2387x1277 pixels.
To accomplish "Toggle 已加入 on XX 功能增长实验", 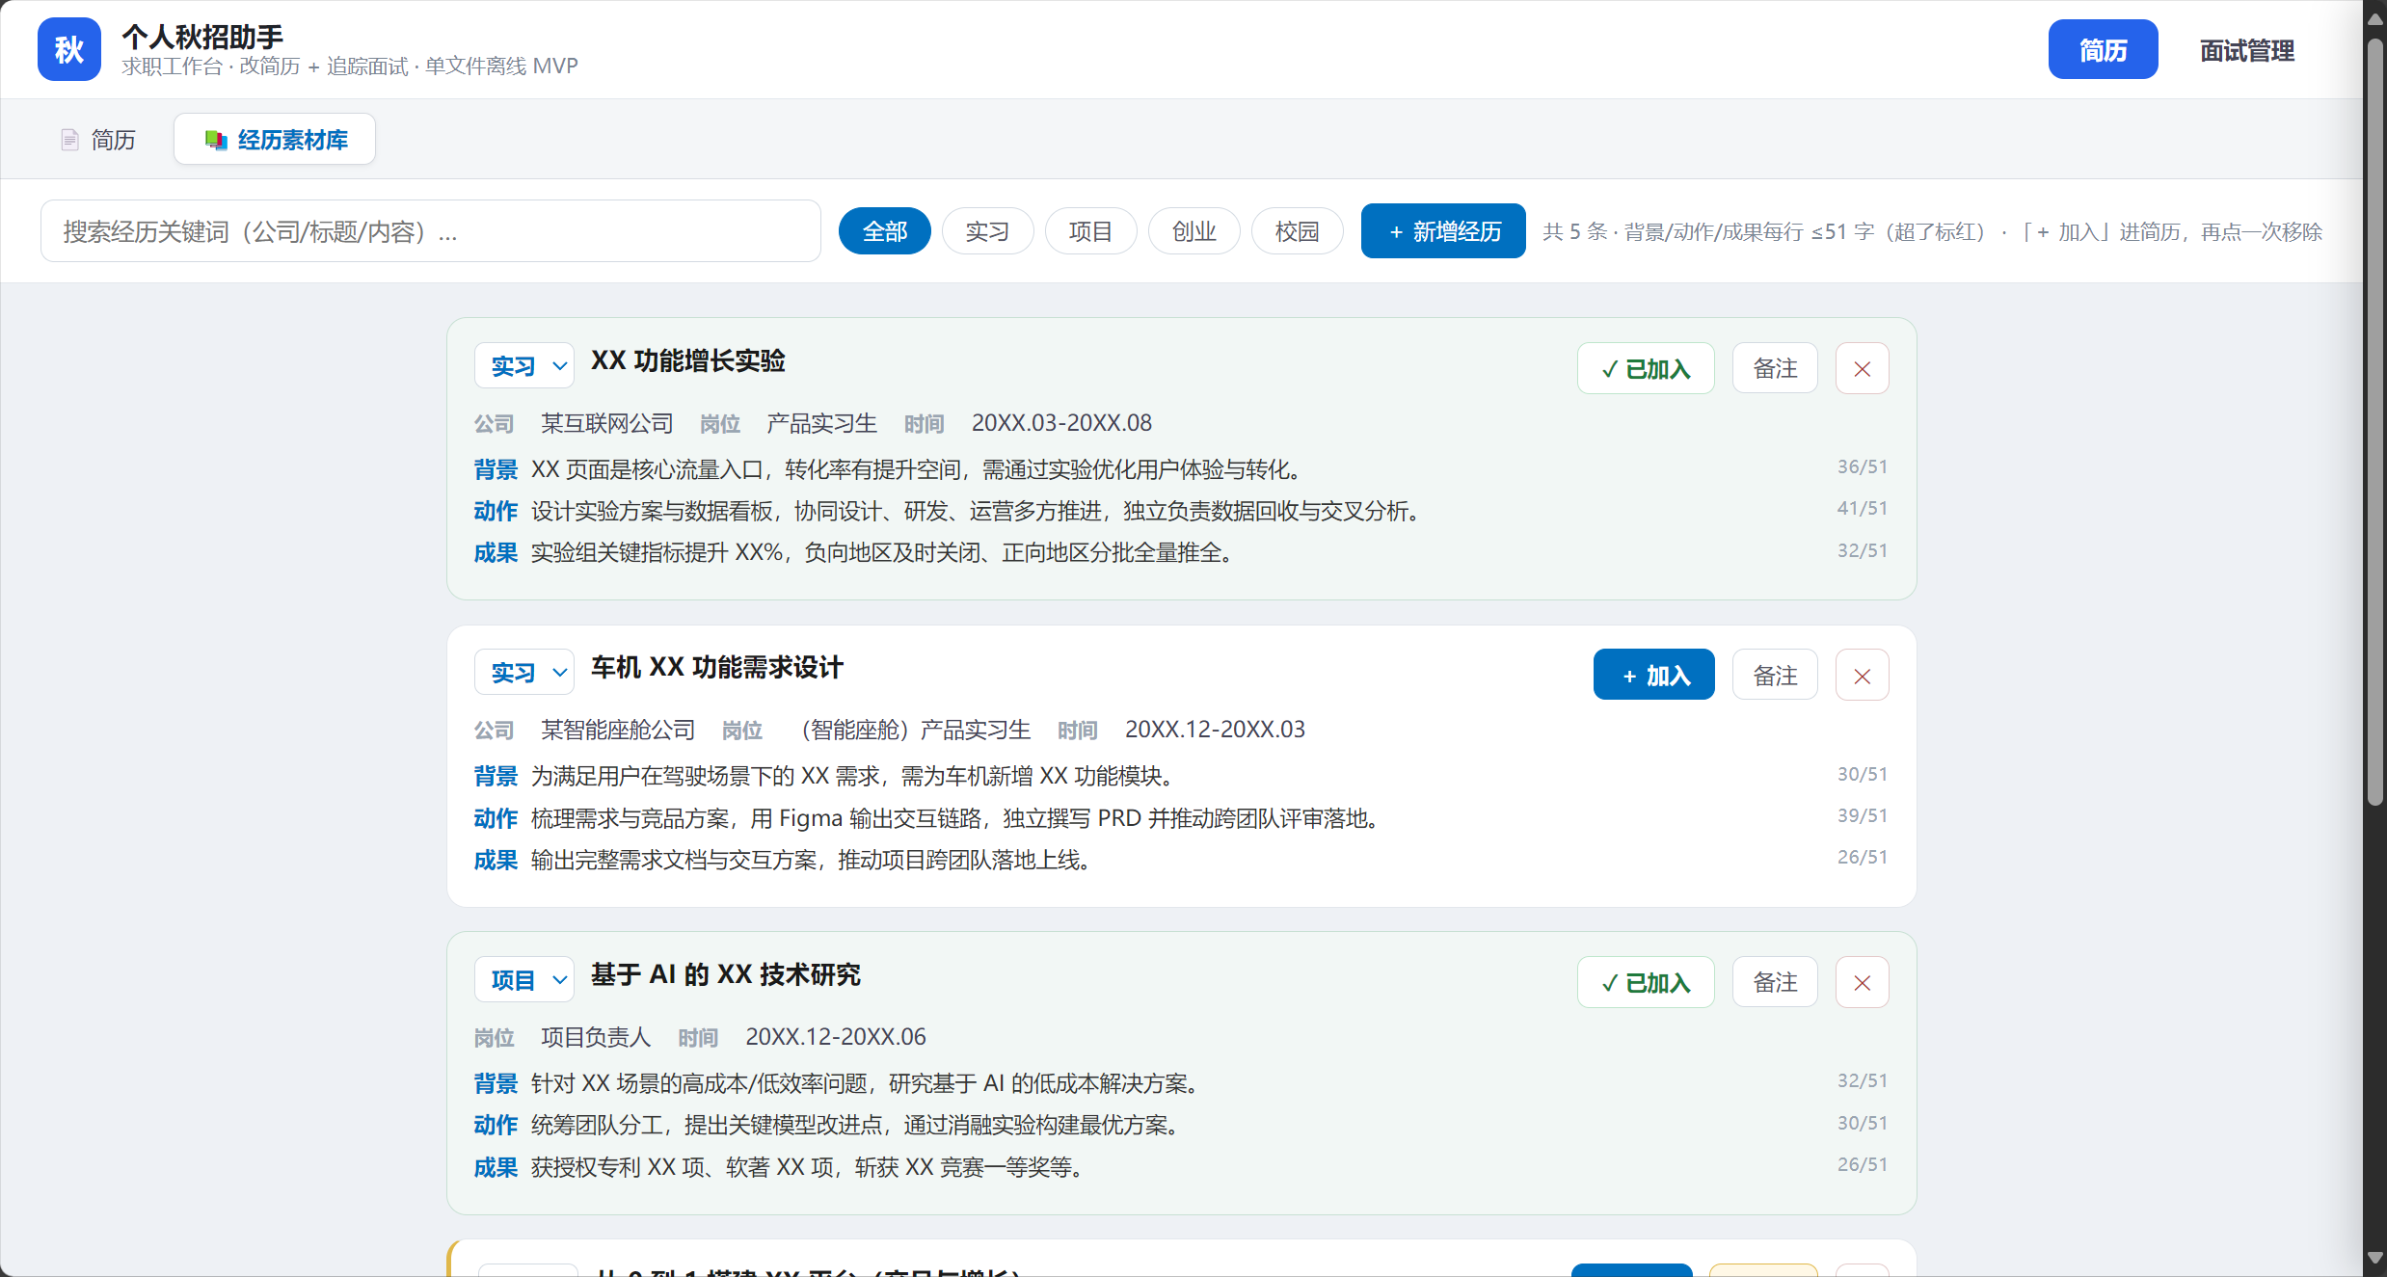I will pos(1646,368).
